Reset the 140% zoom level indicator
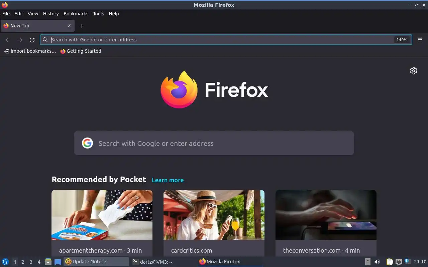The height and width of the screenshot is (267, 428). (402, 40)
